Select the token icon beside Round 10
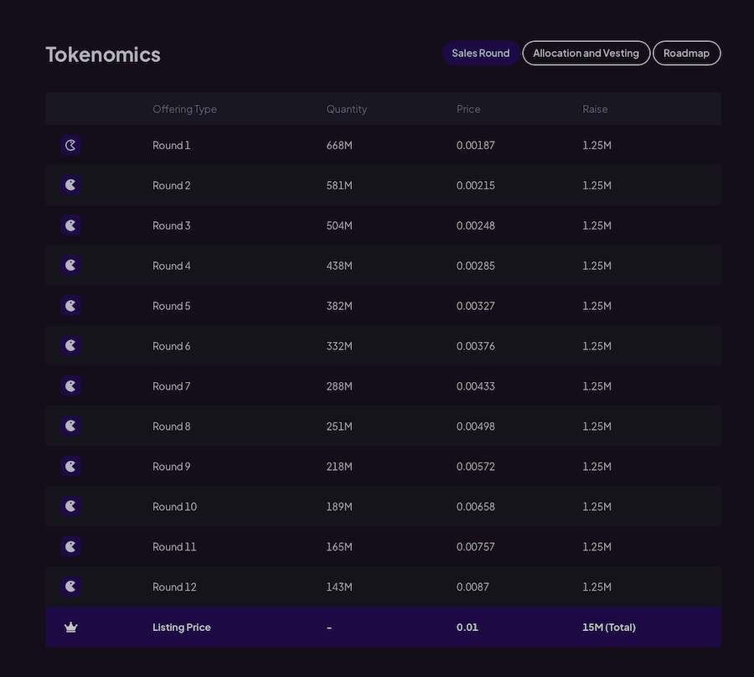The width and height of the screenshot is (754, 677). (x=70, y=507)
